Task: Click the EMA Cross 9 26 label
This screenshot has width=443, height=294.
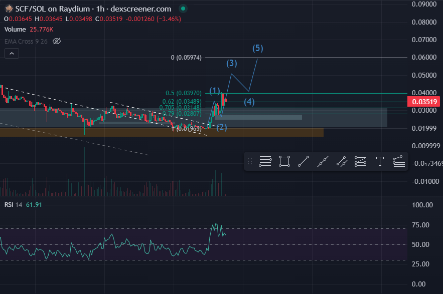Action: point(26,42)
